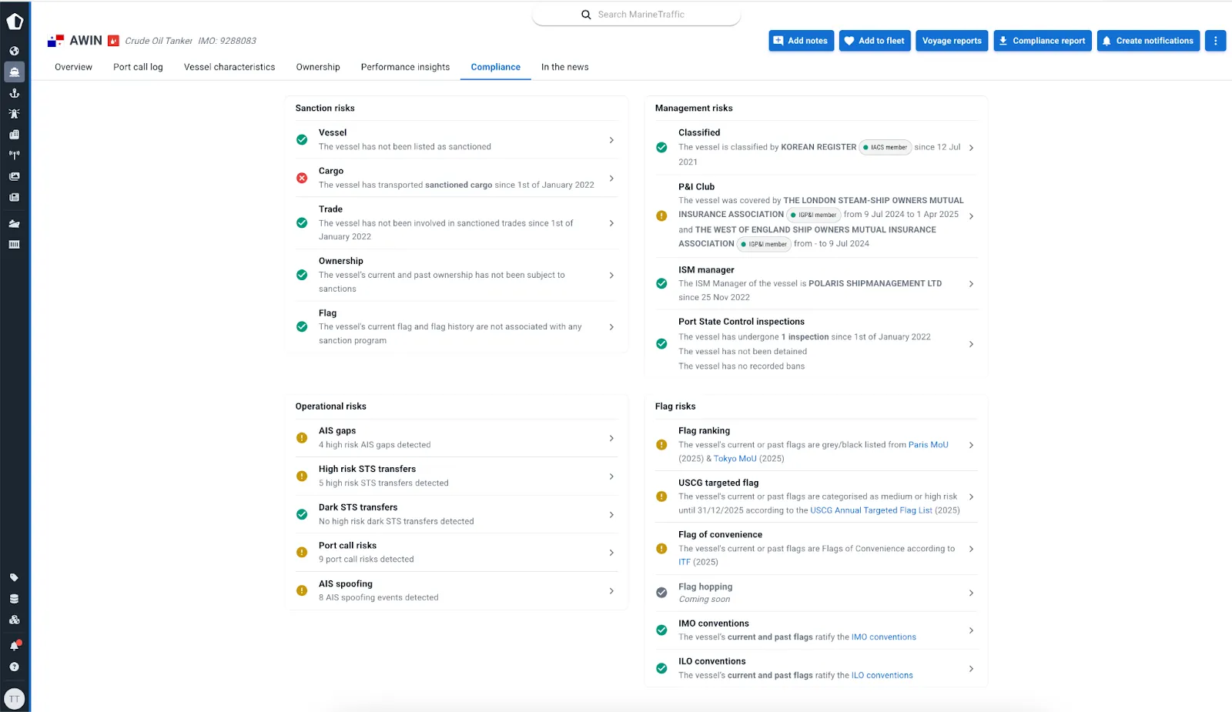Open the Ownership tab
1232x712 pixels.
pos(318,67)
